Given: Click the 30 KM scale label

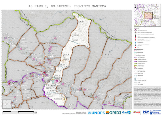Looking at the screenshot, I should coord(35,113).
